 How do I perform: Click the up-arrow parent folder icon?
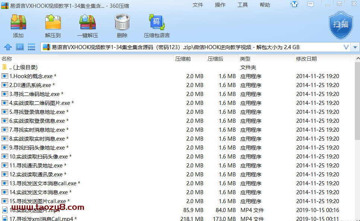coord(8,47)
